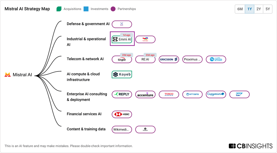The height and width of the screenshot is (153, 277).
Task: Click the CB Insights logo
Action: pyautogui.click(x=251, y=146)
